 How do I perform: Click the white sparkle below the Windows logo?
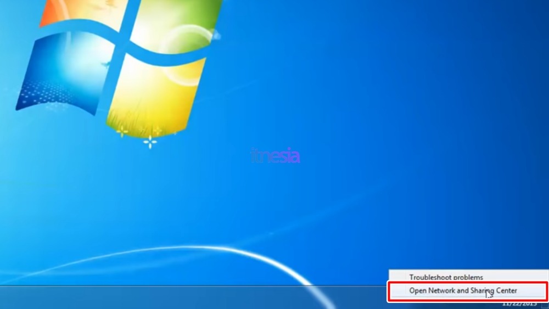[150, 143]
